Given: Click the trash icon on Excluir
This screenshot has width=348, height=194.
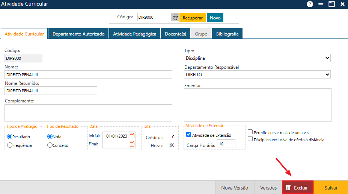Looking at the screenshot, I should [288, 188].
